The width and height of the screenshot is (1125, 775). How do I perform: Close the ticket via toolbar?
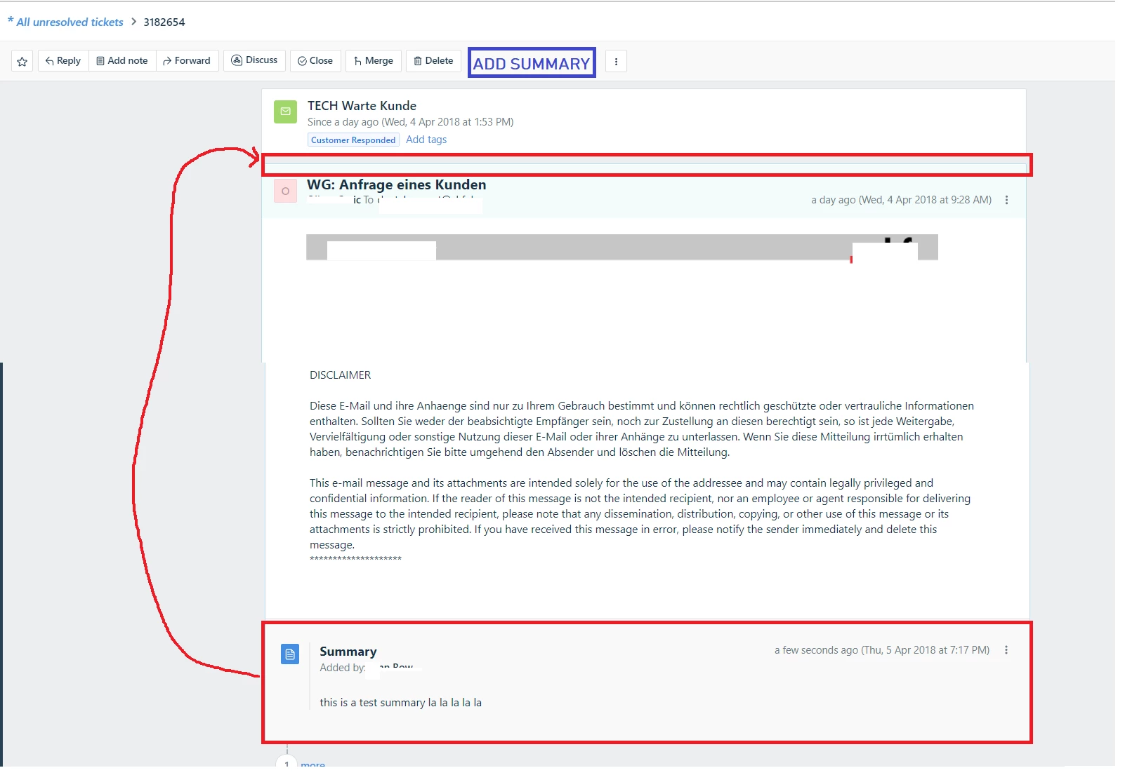point(315,61)
